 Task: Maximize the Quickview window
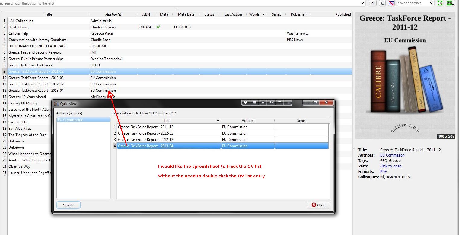[315, 103]
